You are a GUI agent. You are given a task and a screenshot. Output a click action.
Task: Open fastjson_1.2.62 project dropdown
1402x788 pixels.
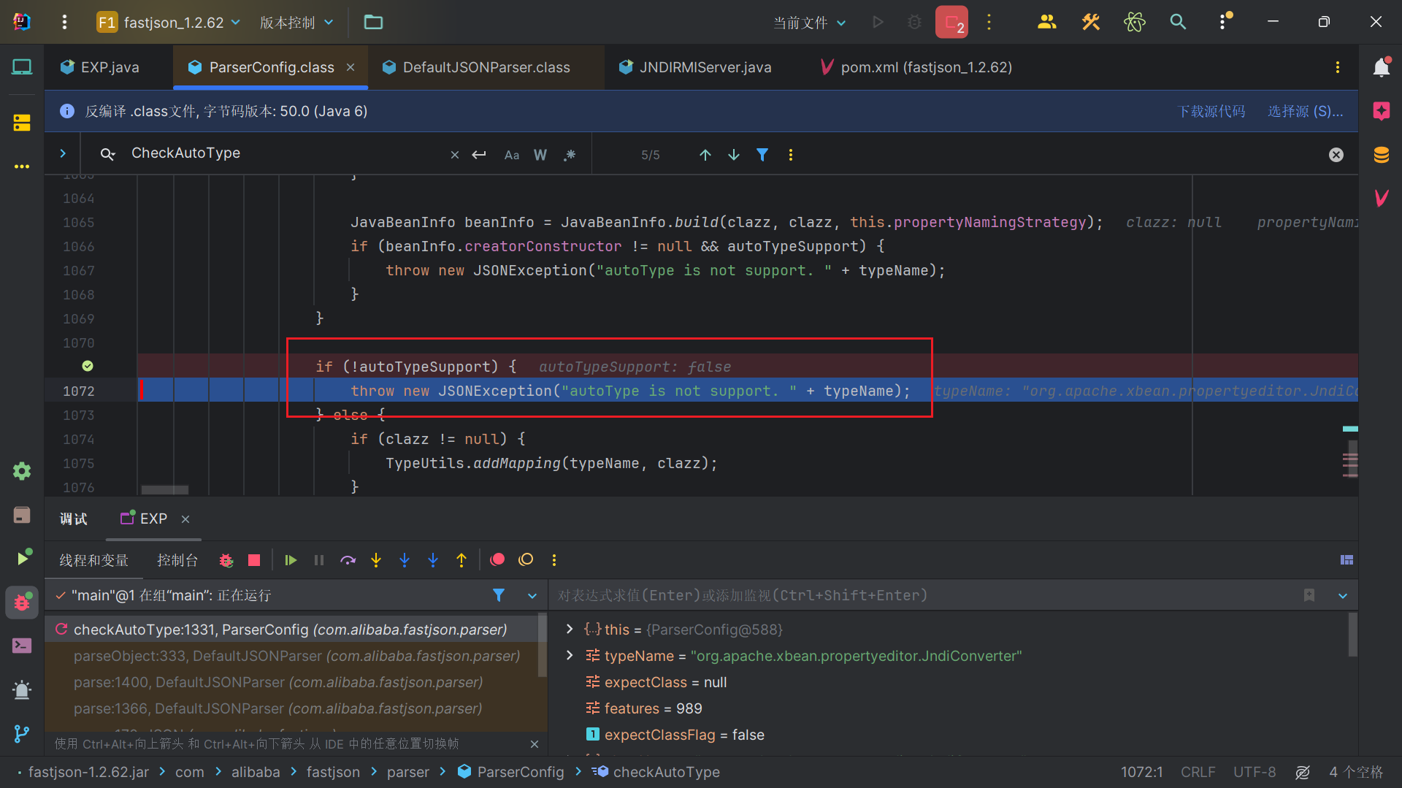[169, 23]
